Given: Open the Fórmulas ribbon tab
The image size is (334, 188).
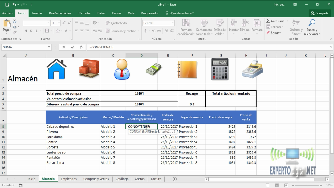Looking at the screenshot, I should coord(84,13).
